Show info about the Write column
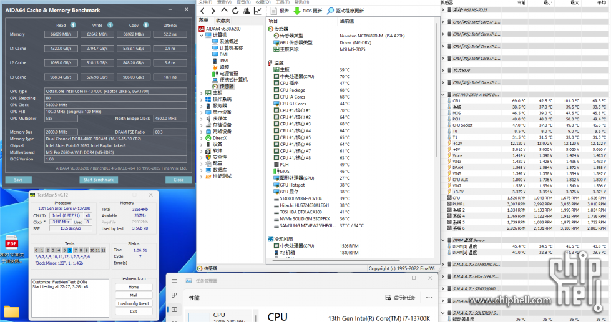This screenshot has height=322, width=611. (110, 25)
